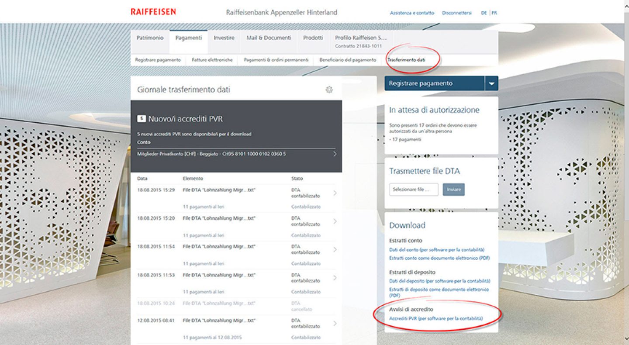
Task: Click the Registrare pagamento button
Action: pos(434,83)
